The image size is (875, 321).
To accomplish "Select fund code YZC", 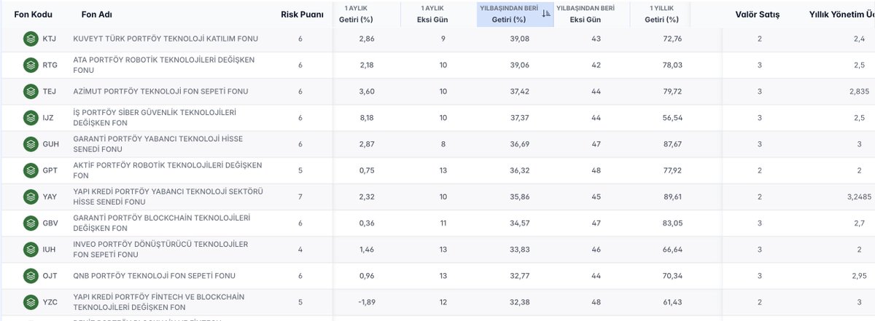I will 50,302.
